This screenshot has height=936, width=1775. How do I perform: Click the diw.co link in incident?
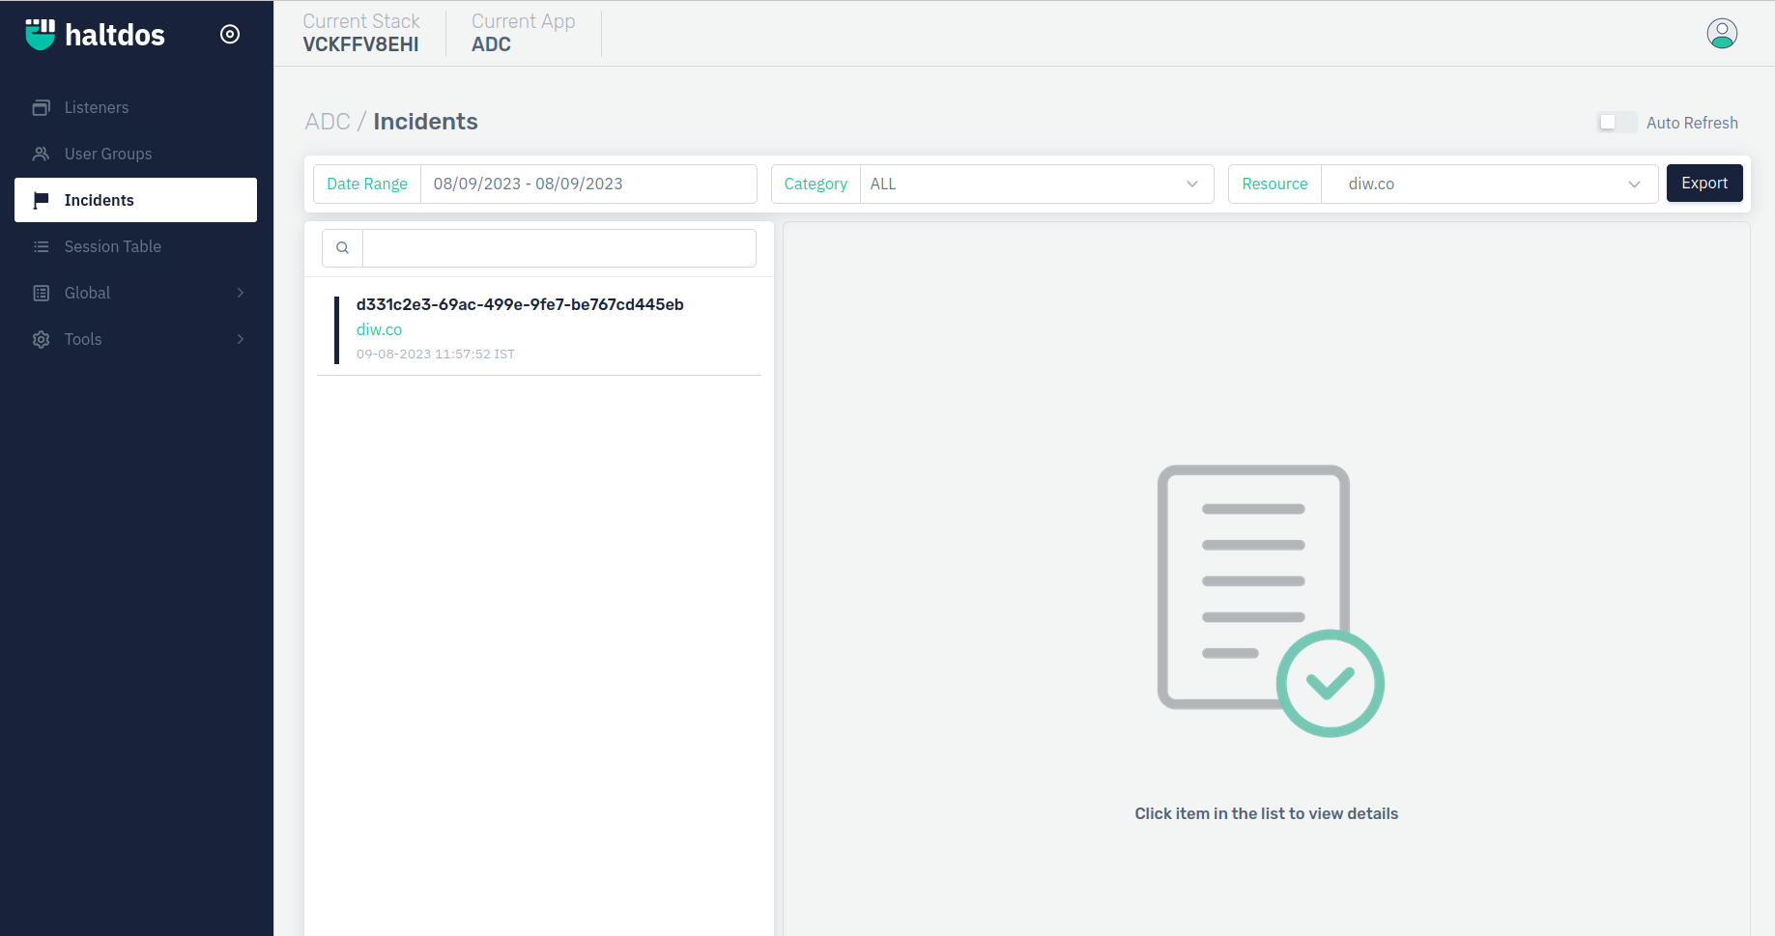(x=379, y=329)
